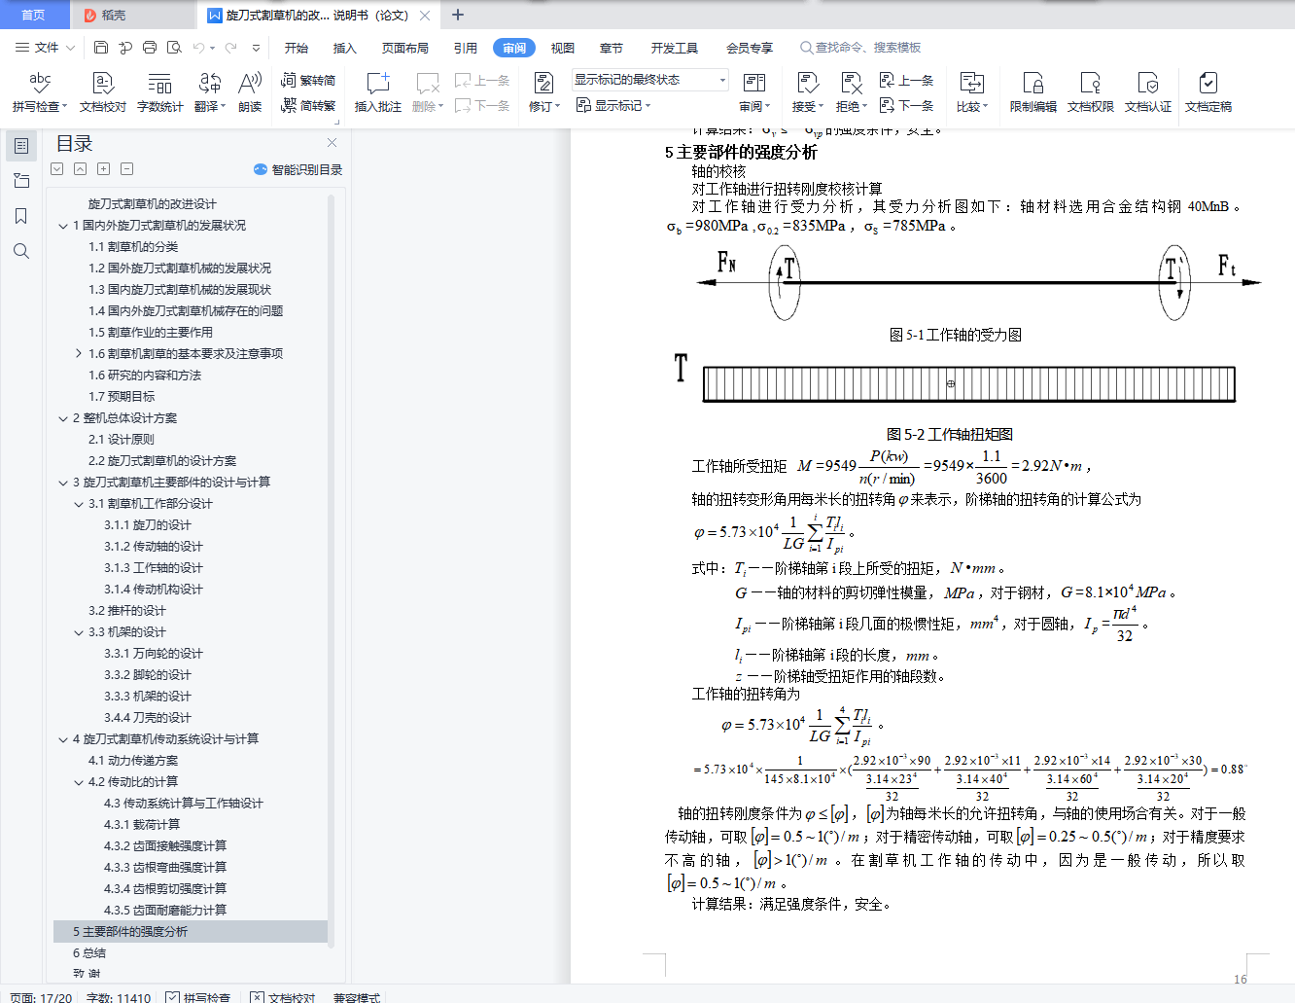1295x1003 pixels.
Task: Go to next change with 下一条 beside 拒绝
Action: (906, 105)
